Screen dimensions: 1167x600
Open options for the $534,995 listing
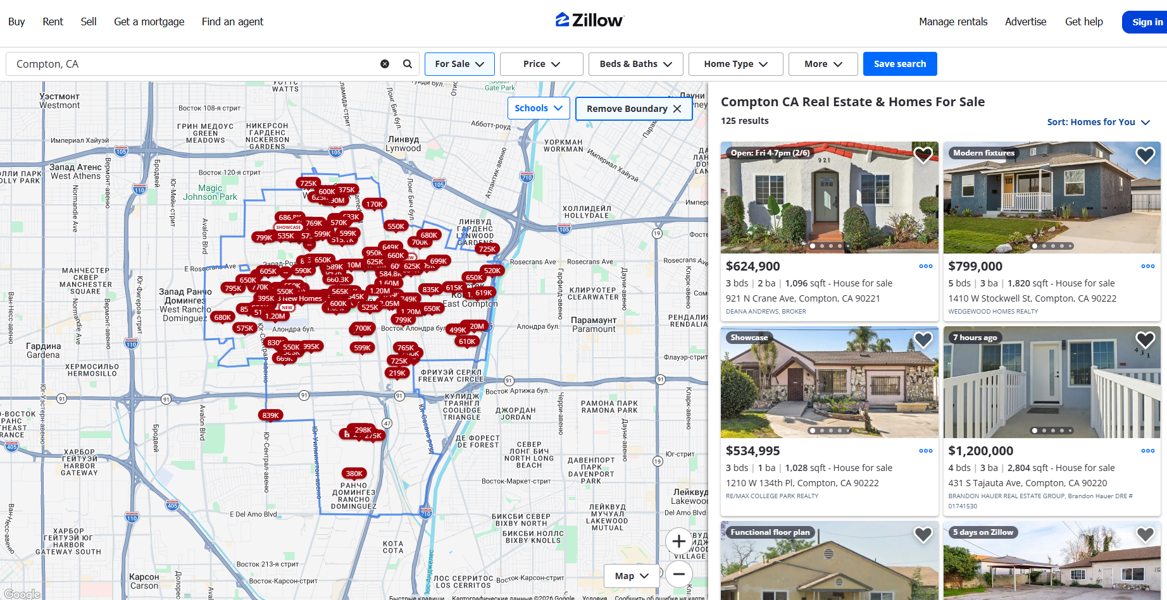926,451
